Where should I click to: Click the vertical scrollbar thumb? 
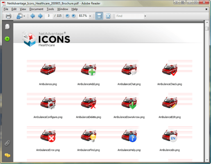pos(207,29)
